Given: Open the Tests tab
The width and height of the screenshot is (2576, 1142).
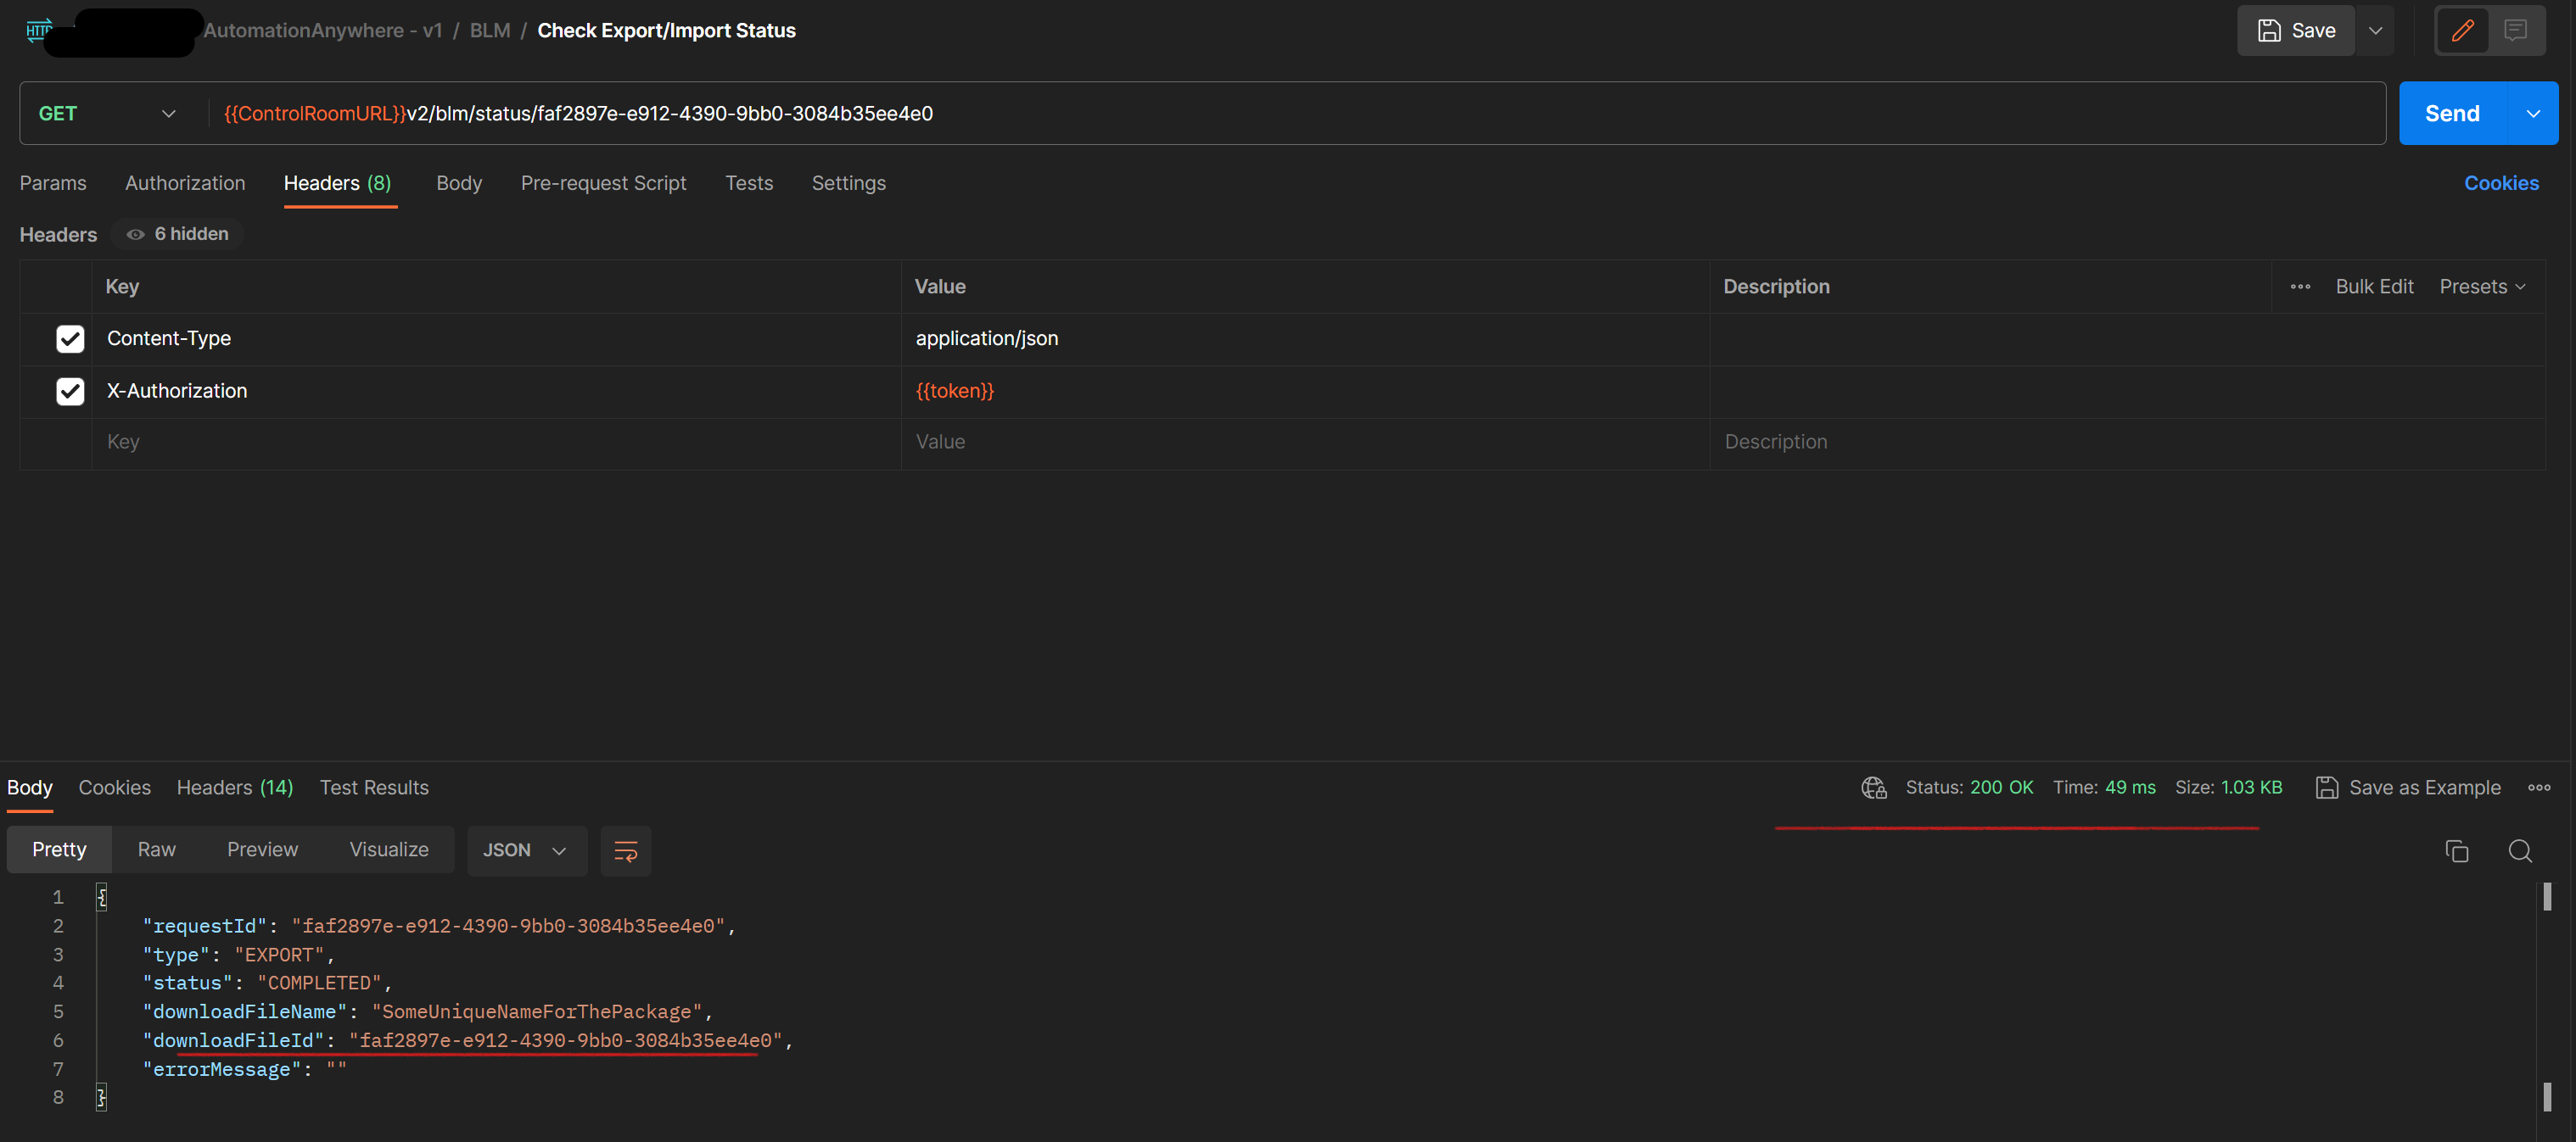Looking at the screenshot, I should [x=749, y=183].
